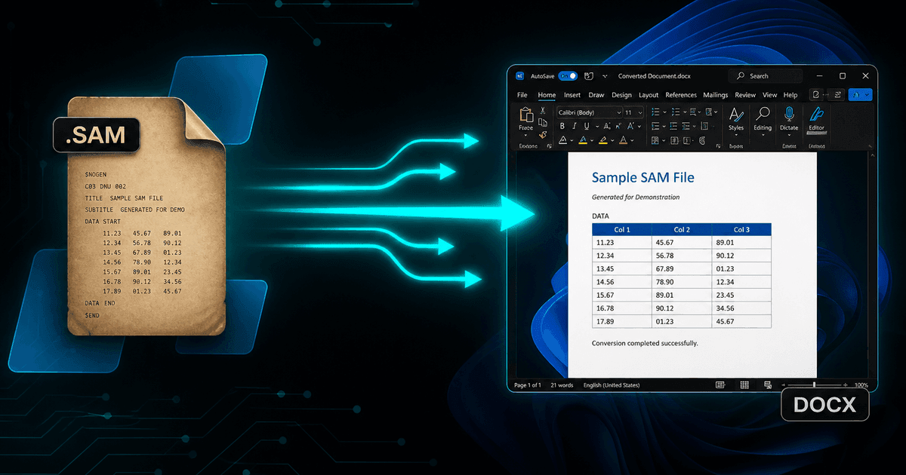Open the Design tab
The width and height of the screenshot is (906, 475).
[x=621, y=95]
